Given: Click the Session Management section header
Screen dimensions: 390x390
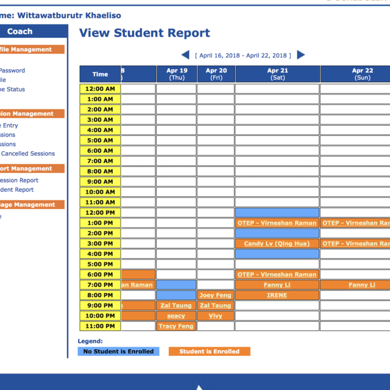Looking at the screenshot, I should [32, 114].
